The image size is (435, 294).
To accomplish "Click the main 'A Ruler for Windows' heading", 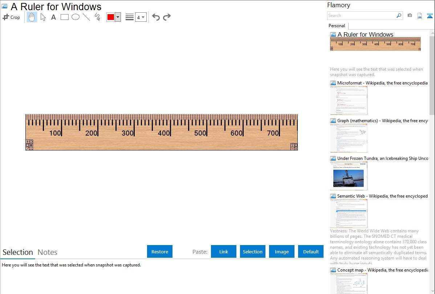I will (x=56, y=7).
